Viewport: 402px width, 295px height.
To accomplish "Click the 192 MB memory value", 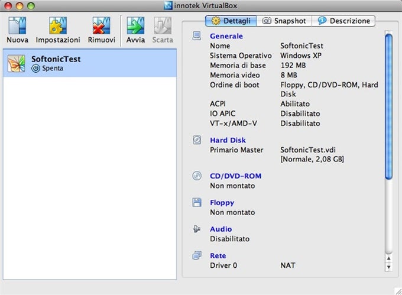I will coord(293,66).
